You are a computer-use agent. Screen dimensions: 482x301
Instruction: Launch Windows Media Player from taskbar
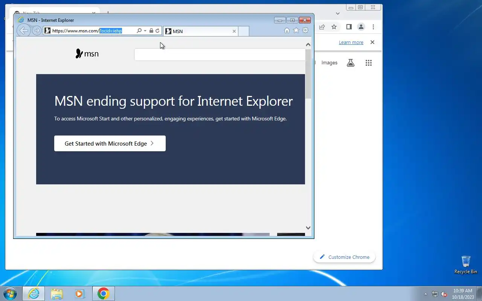tap(80, 293)
